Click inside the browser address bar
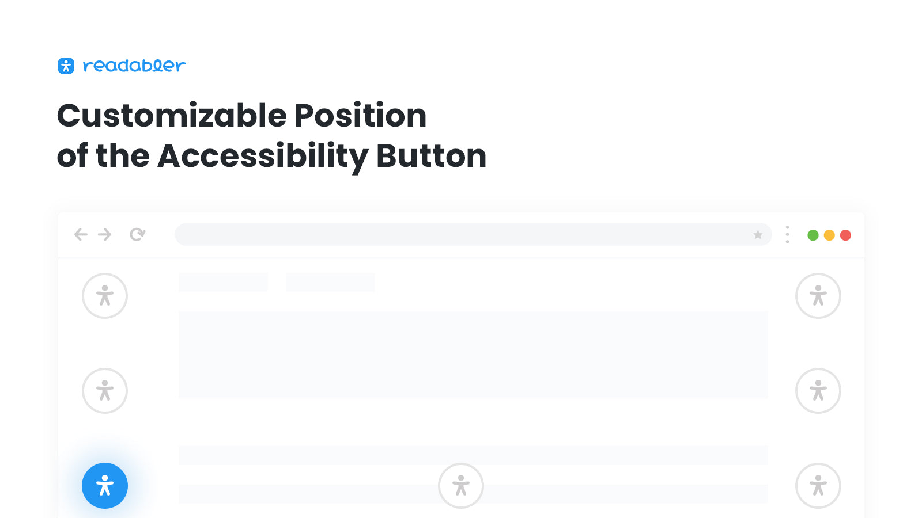The image size is (922, 518). 473,234
